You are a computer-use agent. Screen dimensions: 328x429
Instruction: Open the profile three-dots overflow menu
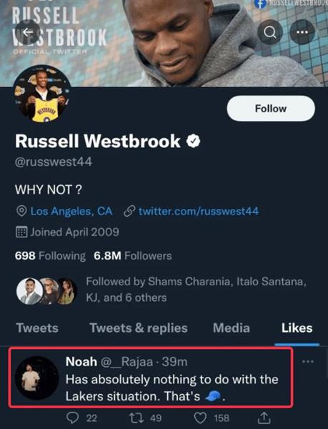coord(302,32)
